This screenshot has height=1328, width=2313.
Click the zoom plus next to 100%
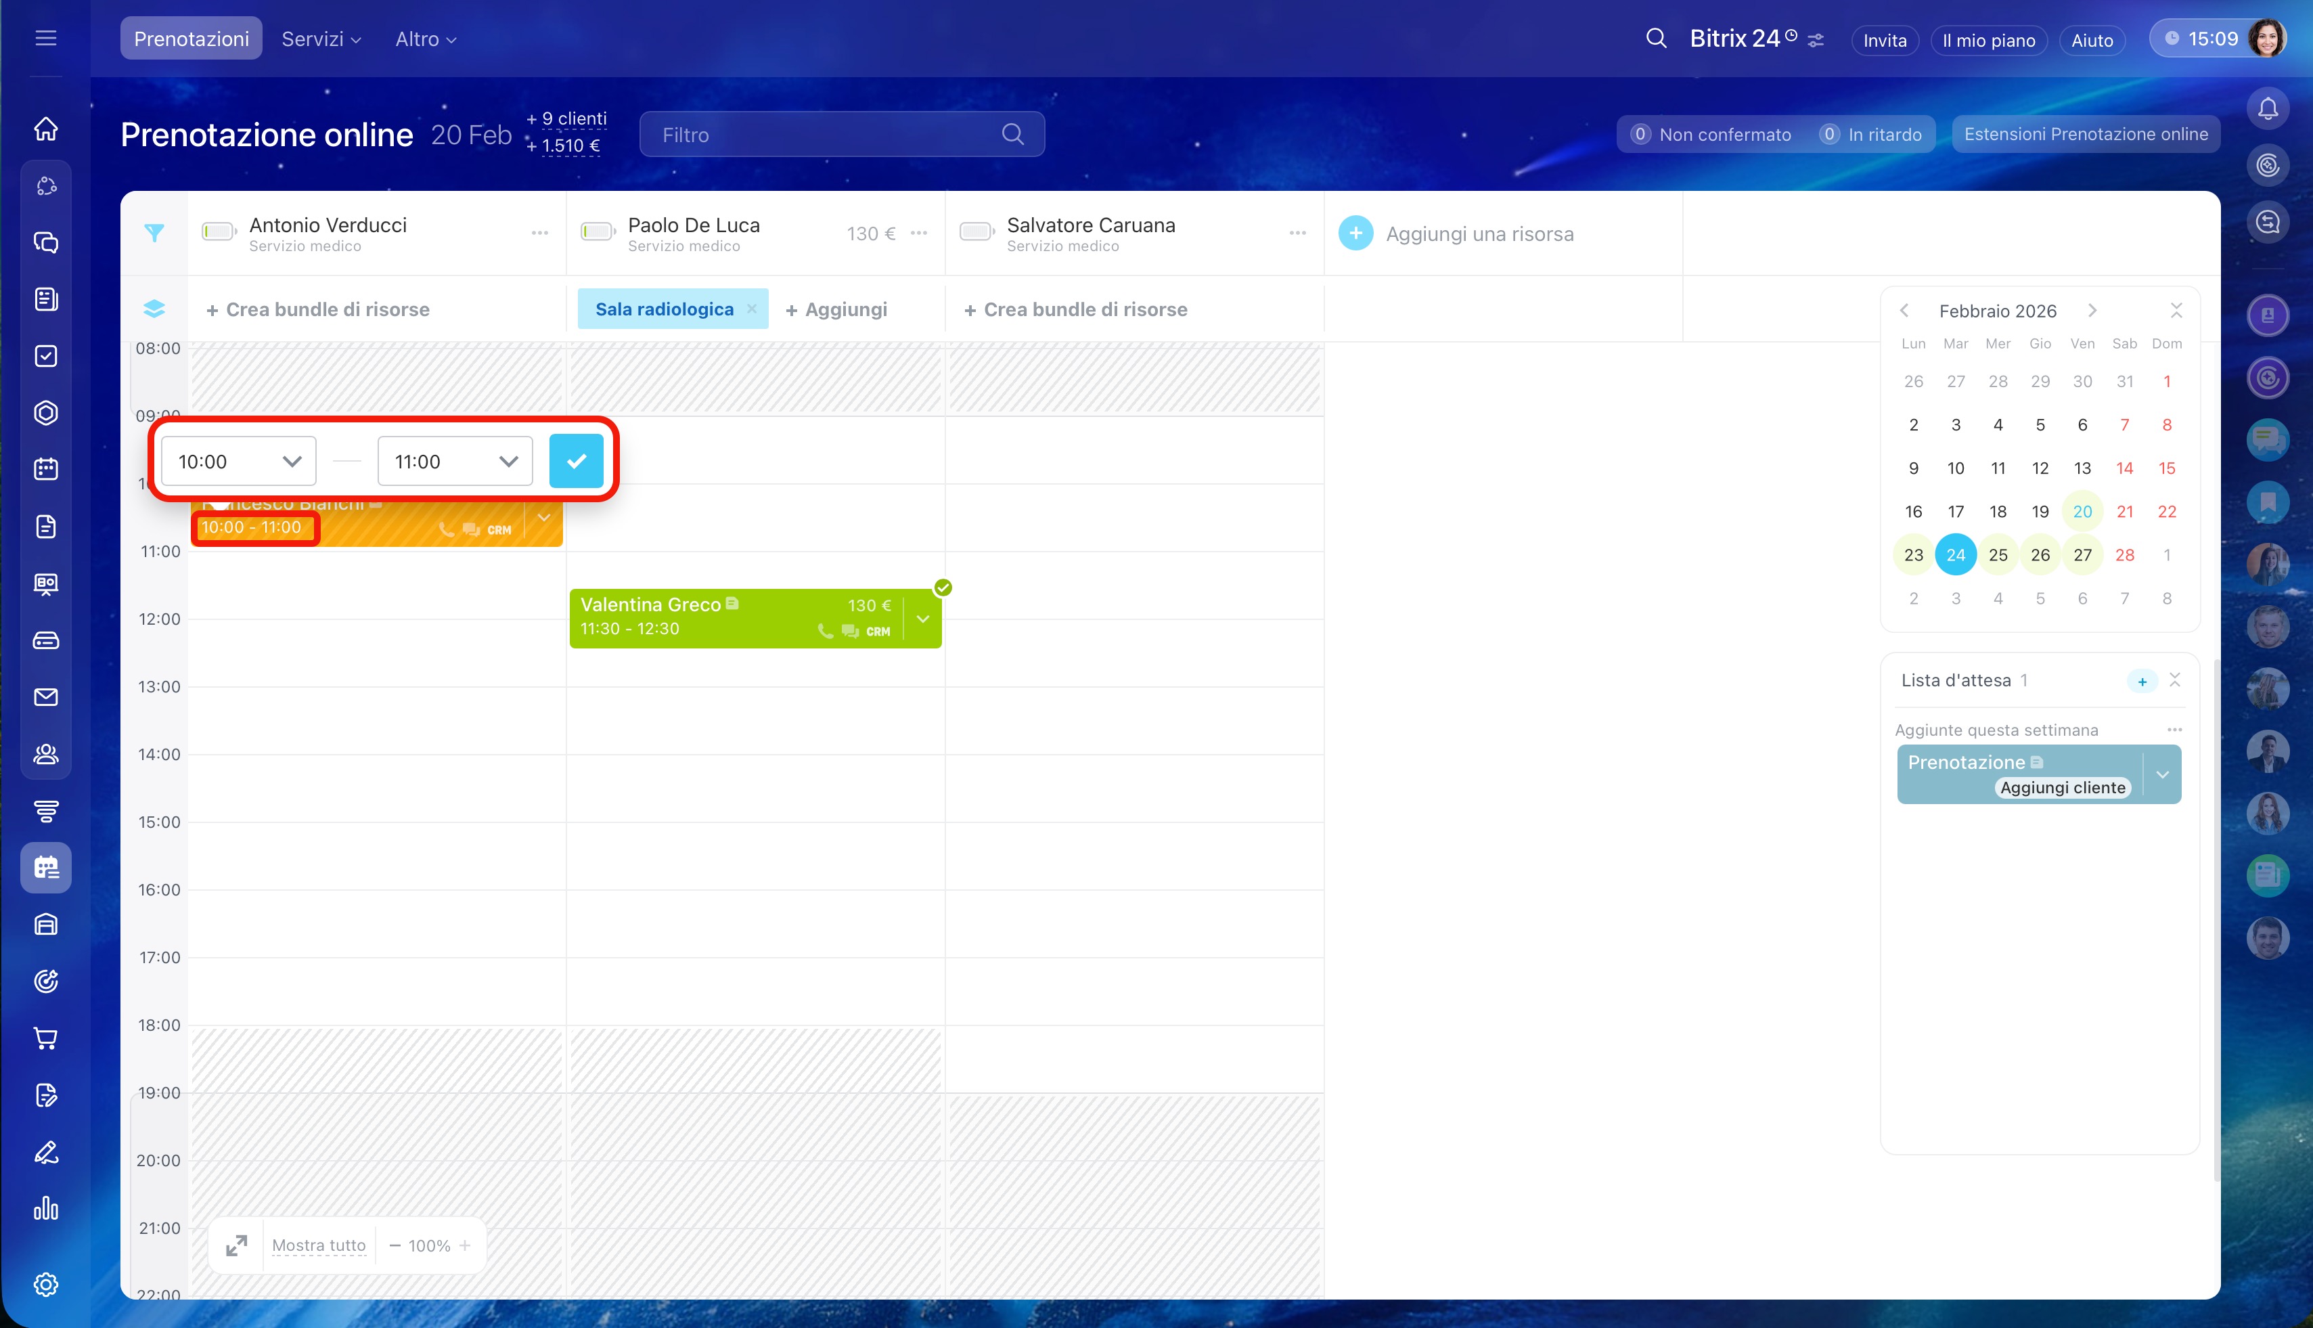[x=465, y=1245]
